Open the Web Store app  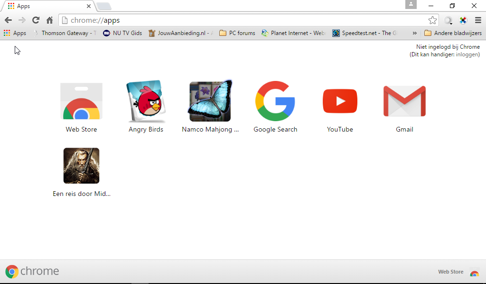point(81,101)
